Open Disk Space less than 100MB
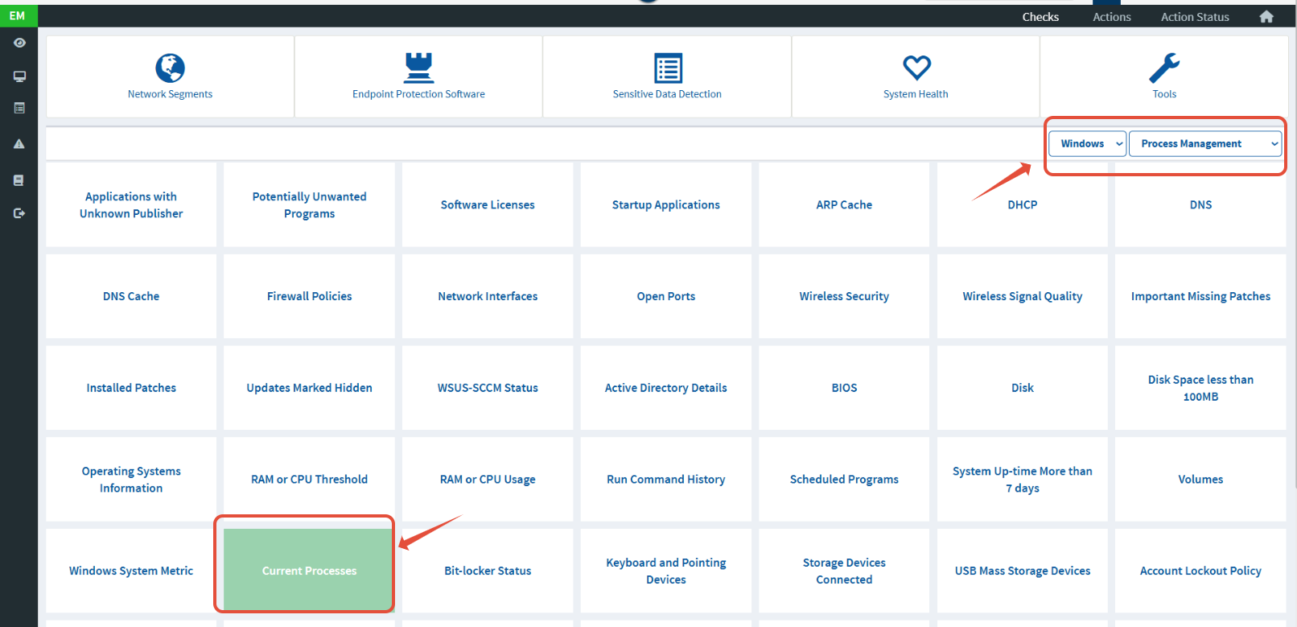 (x=1200, y=388)
